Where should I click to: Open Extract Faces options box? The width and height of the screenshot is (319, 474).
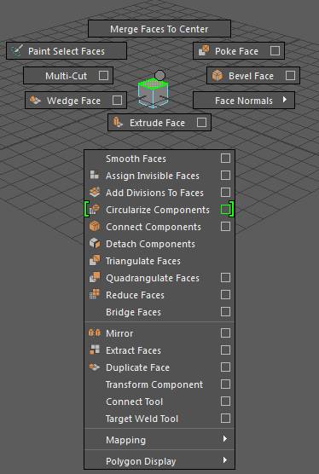point(225,350)
